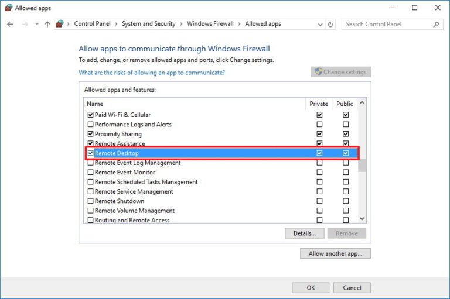Click the up one level arrow
This screenshot has width=450, height=299.
click(47, 24)
